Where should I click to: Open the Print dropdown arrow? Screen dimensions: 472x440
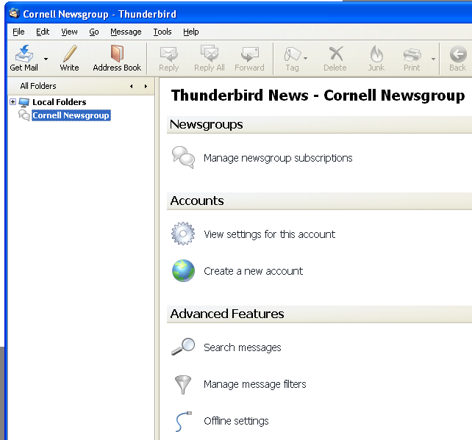pos(433,58)
